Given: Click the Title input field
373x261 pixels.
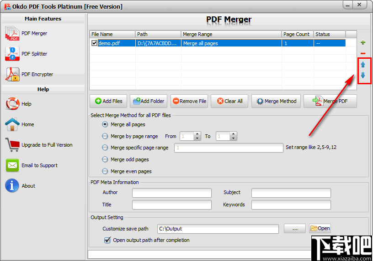Looking at the screenshot, I should pos(172,205).
